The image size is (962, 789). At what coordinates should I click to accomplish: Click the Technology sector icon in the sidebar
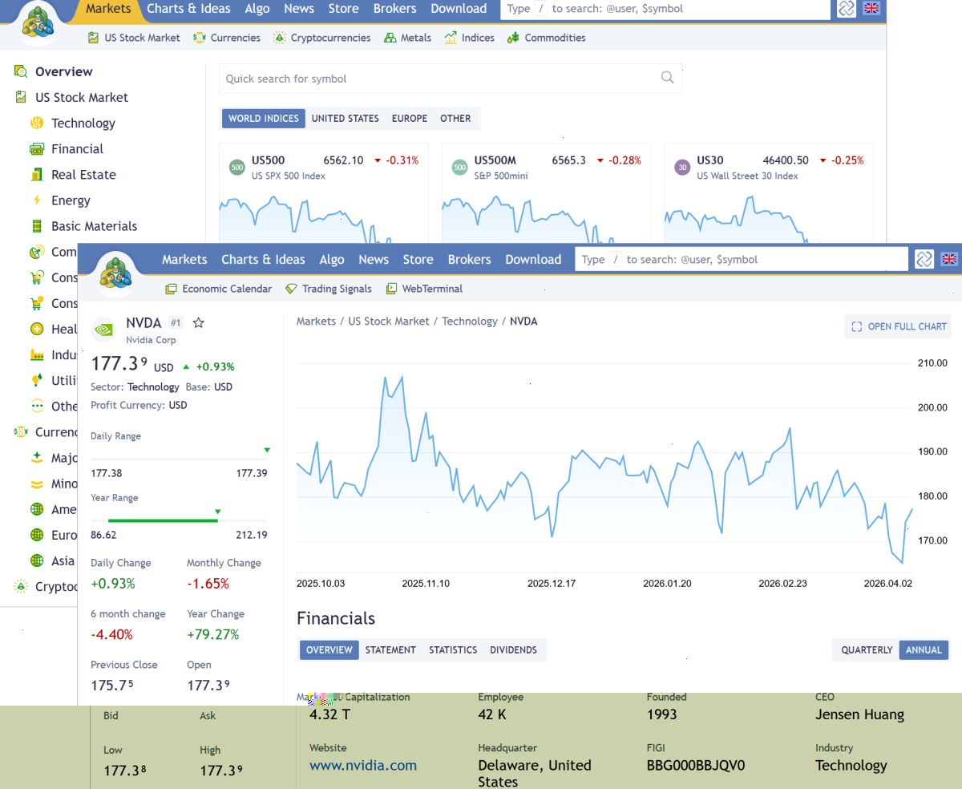click(x=37, y=123)
